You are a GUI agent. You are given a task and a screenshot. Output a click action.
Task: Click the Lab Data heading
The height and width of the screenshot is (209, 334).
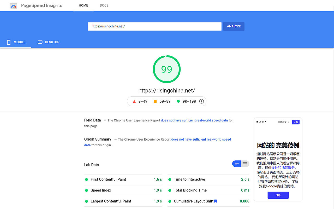click(x=92, y=165)
